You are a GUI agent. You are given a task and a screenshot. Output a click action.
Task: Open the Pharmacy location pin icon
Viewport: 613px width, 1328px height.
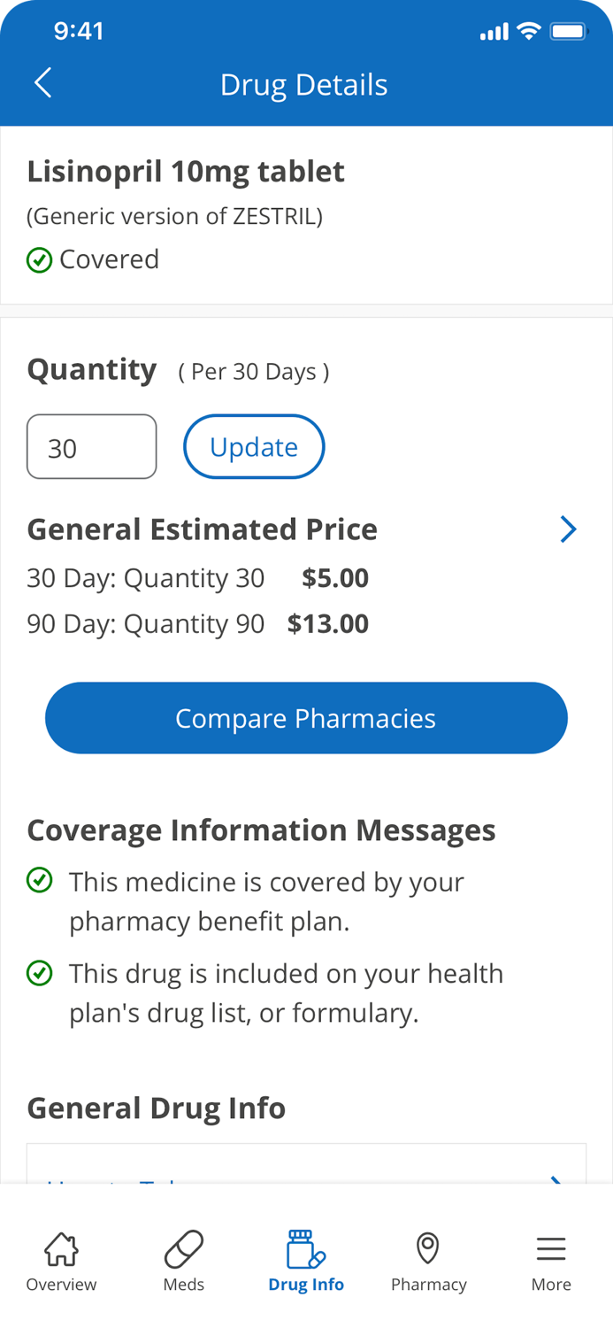coord(428,1248)
